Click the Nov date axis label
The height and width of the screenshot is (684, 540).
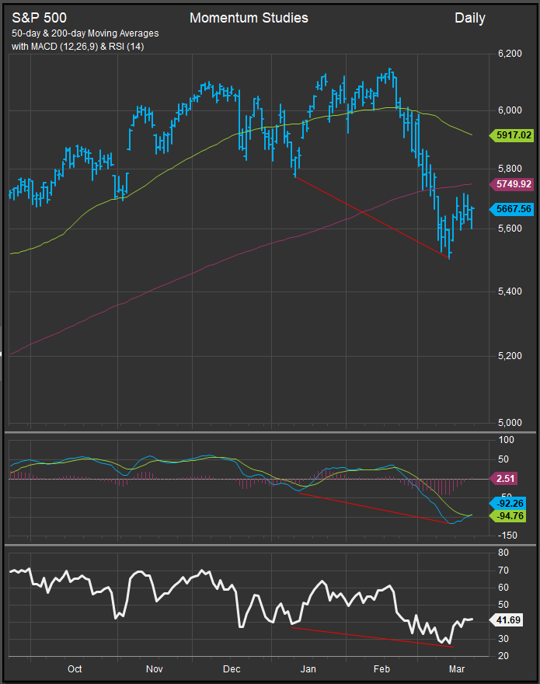155,669
